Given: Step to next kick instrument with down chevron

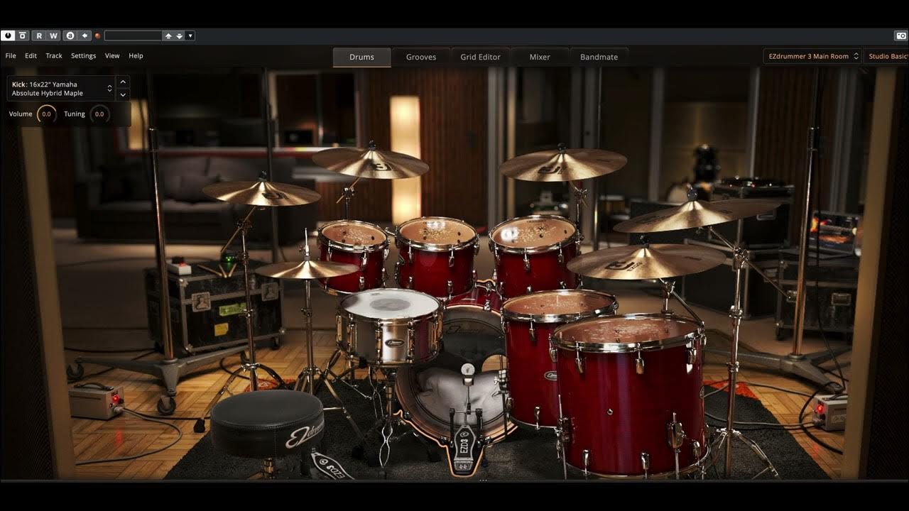Looking at the screenshot, I should pyautogui.click(x=123, y=95).
